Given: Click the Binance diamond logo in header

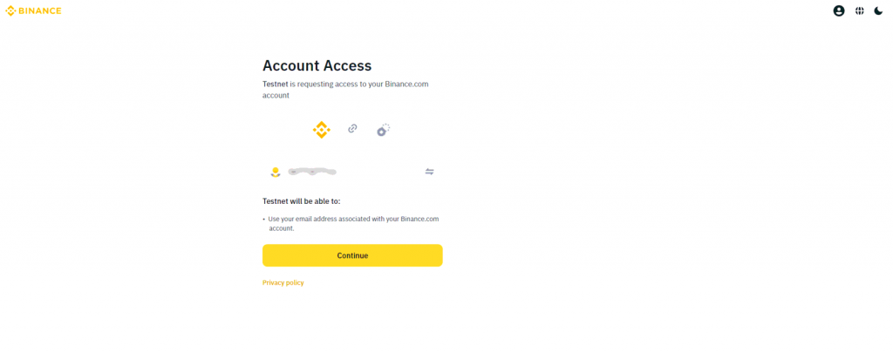Looking at the screenshot, I should pyautogui.click(x=11, y=11).
